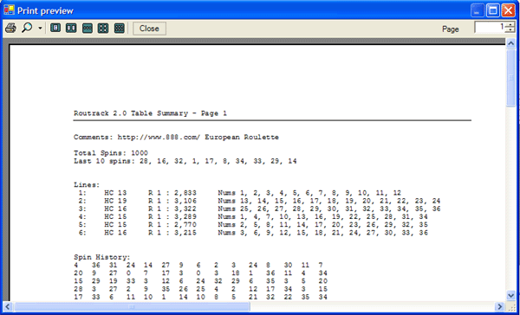Close the Print preview window
This screenshot has width=520, height=315.
tap(509, 10)
